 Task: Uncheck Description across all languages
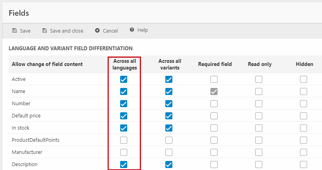pos(124,165)
